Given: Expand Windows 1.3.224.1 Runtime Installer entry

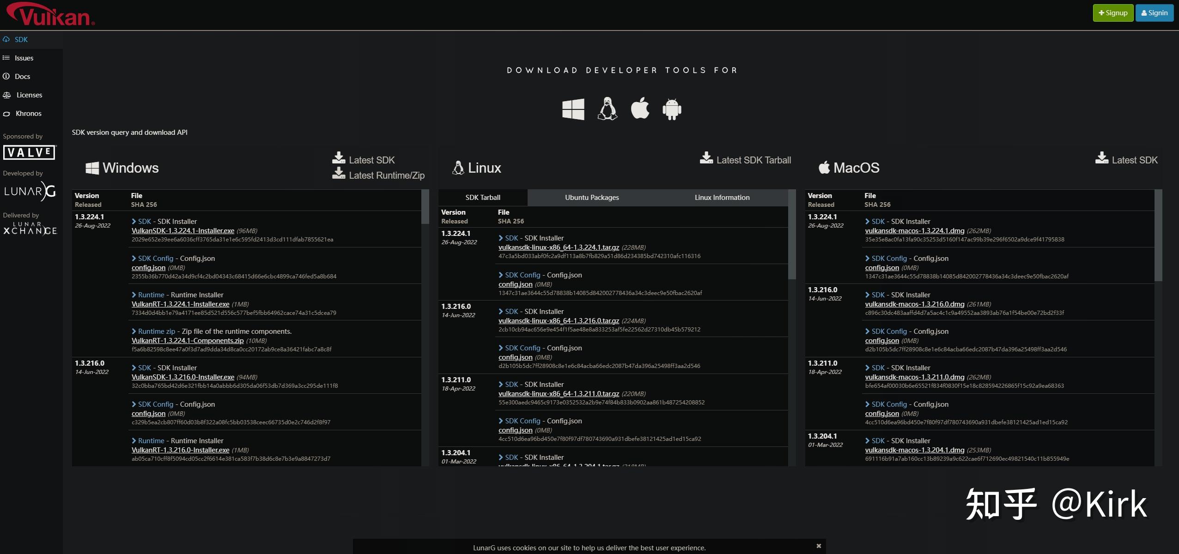Looking at the screenshot, I should (148, 295).
